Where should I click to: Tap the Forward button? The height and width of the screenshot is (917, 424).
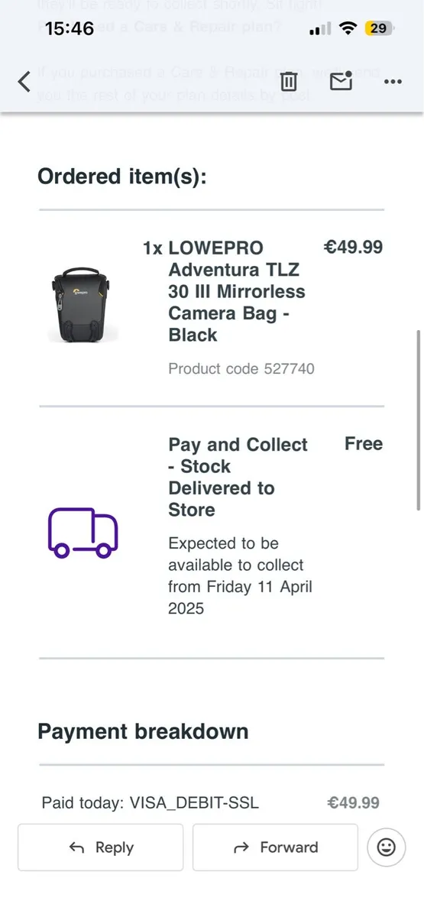[275, 847]
